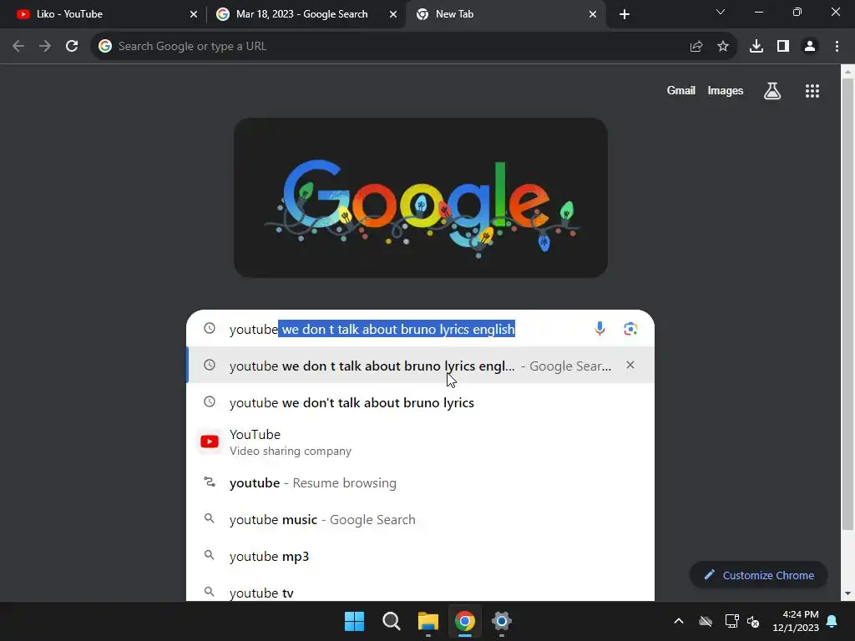Select the New Tab tab
The width and height of the screenshot is (855, 641).
(x=504, y=14)
